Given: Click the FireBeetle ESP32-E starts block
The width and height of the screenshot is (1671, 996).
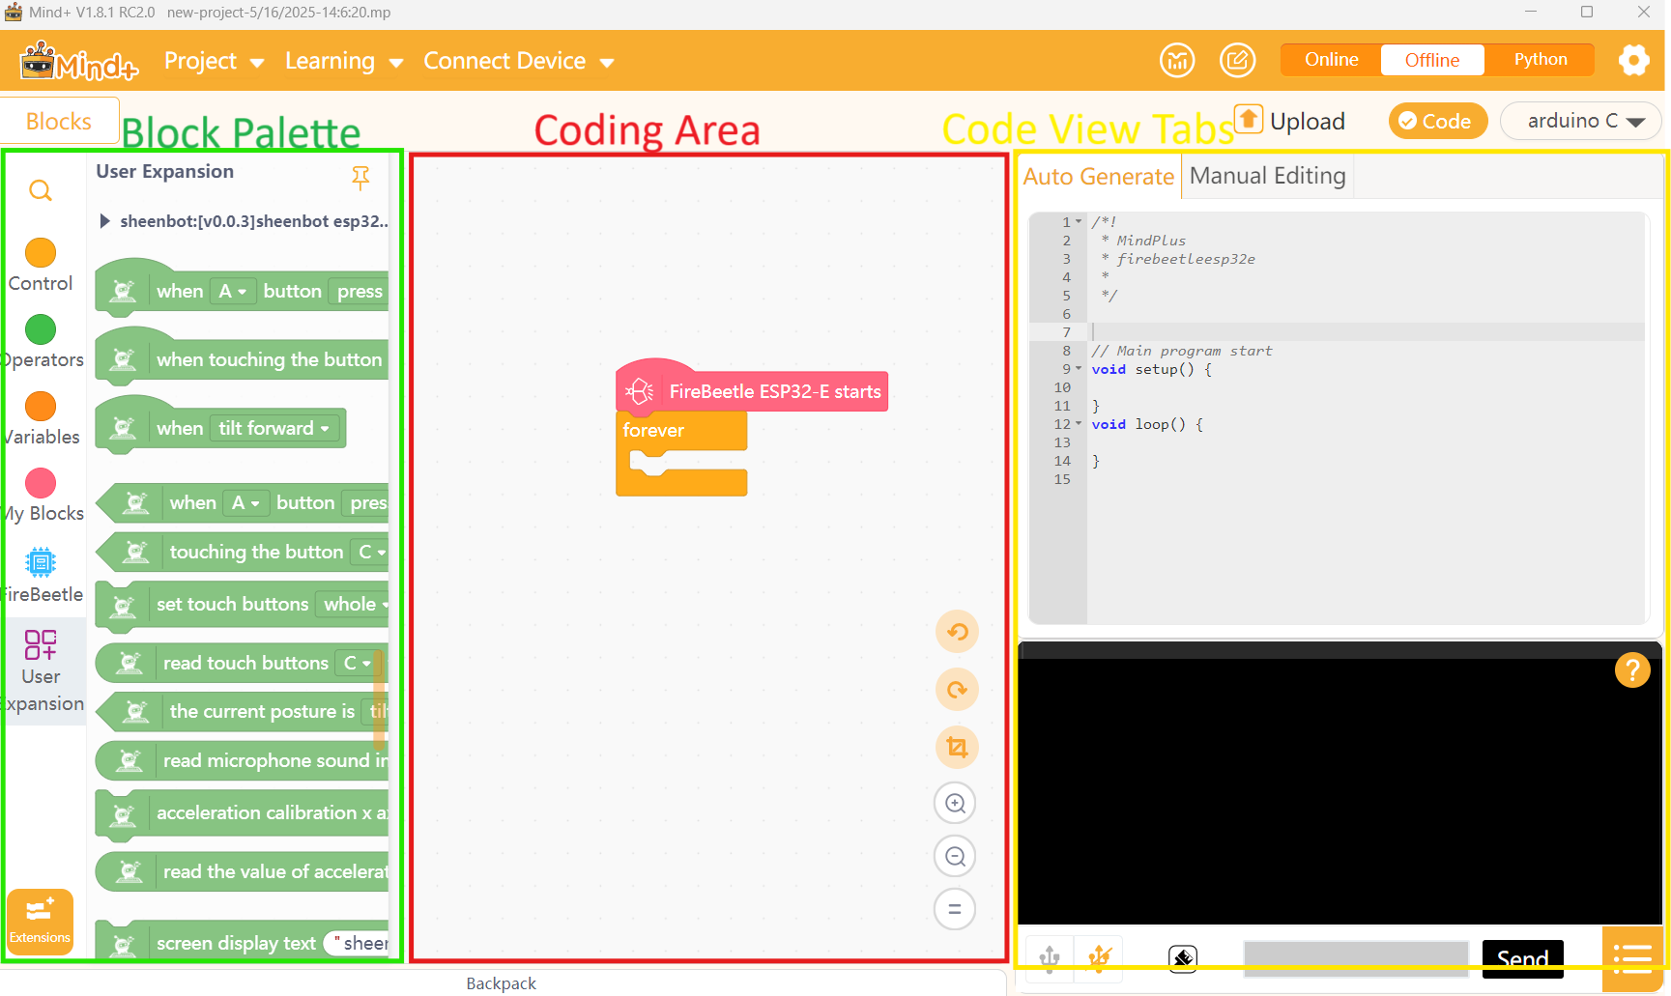Looking at the screenshot, I should [752, 388].
